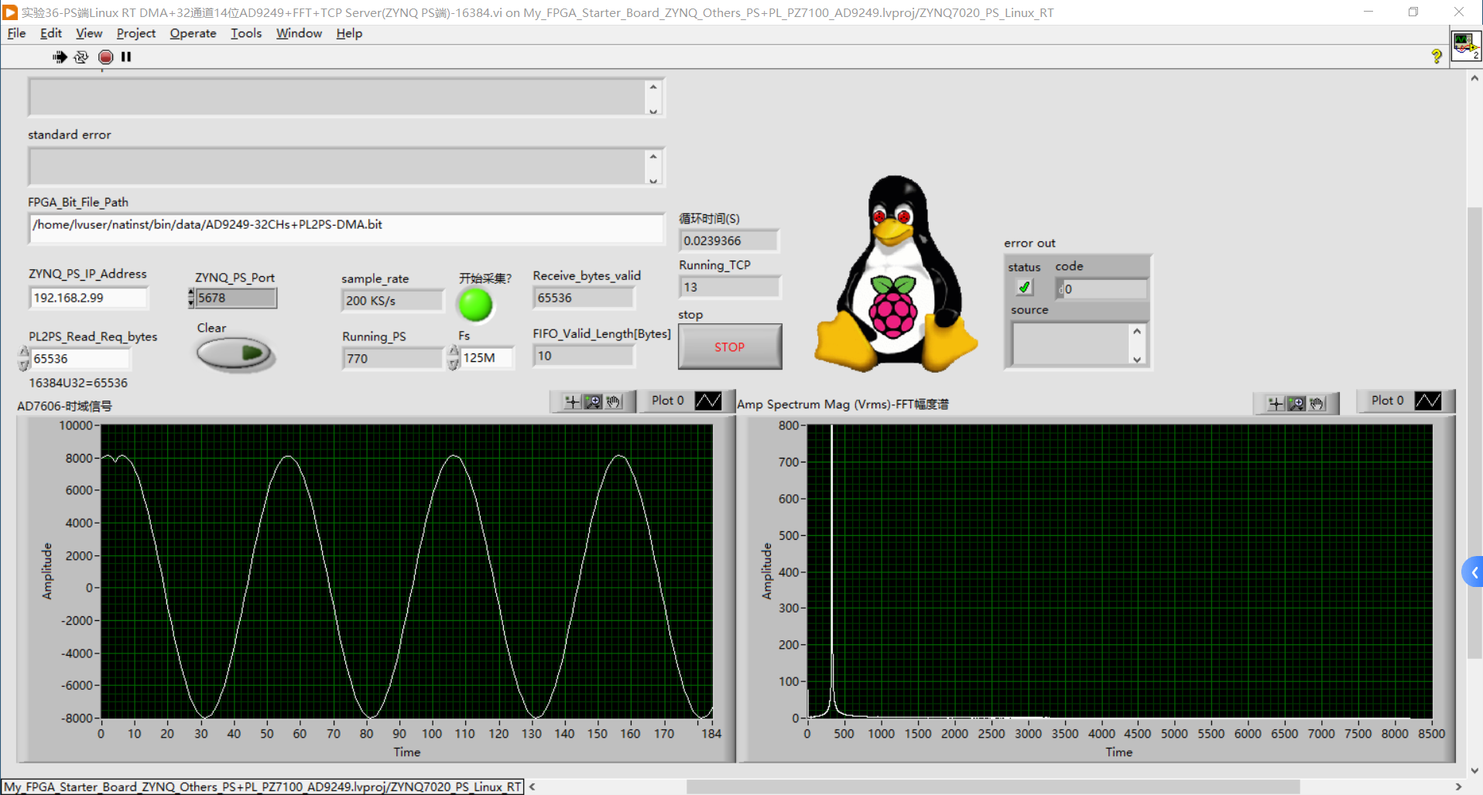Click the Plot 0 line sample of time-domain graph
Image resolution: width=1483 pixels, height=795 pixels.
708,401
